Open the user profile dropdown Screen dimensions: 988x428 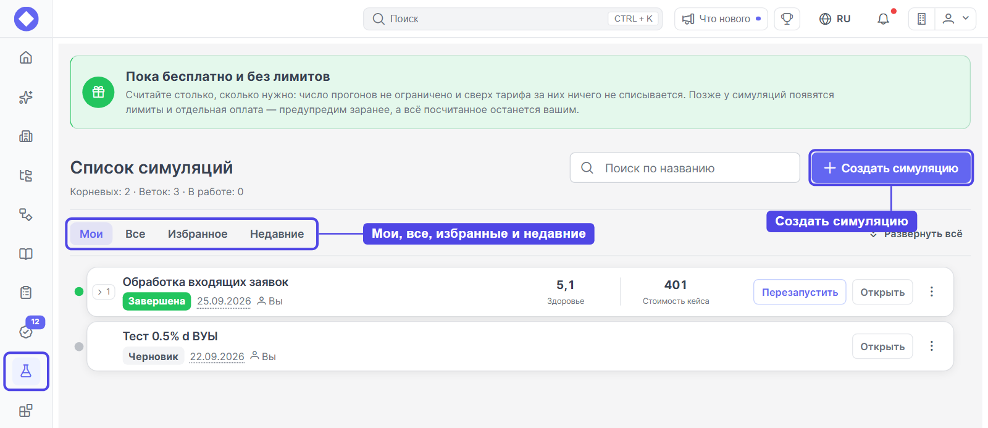click(x=955, y=19)
